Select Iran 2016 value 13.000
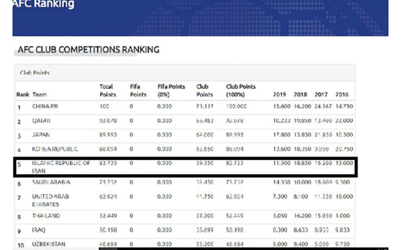Image resolution: width=401 pixels, height=250 pixels. (344, 163)
